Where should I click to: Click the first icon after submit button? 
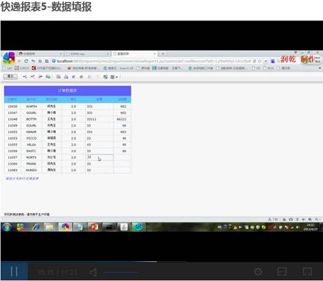pyautogui.click(x=24, y=77)
